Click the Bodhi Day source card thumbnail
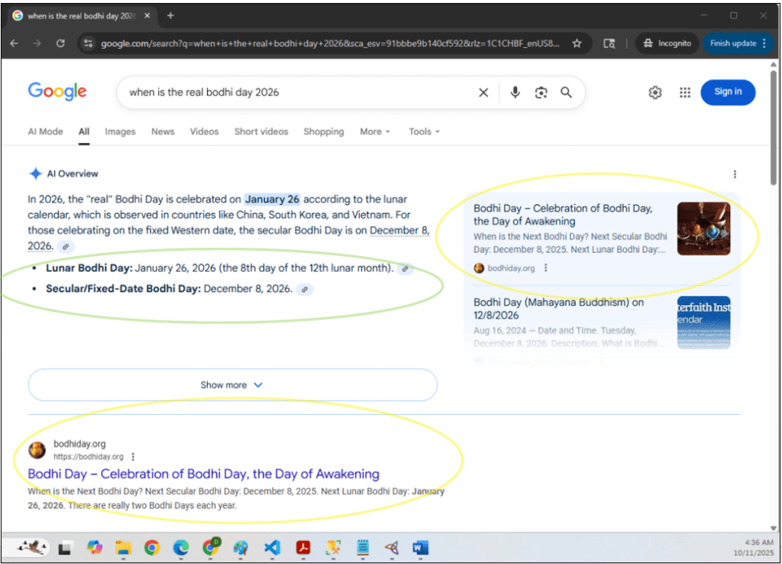 point(703,229)
